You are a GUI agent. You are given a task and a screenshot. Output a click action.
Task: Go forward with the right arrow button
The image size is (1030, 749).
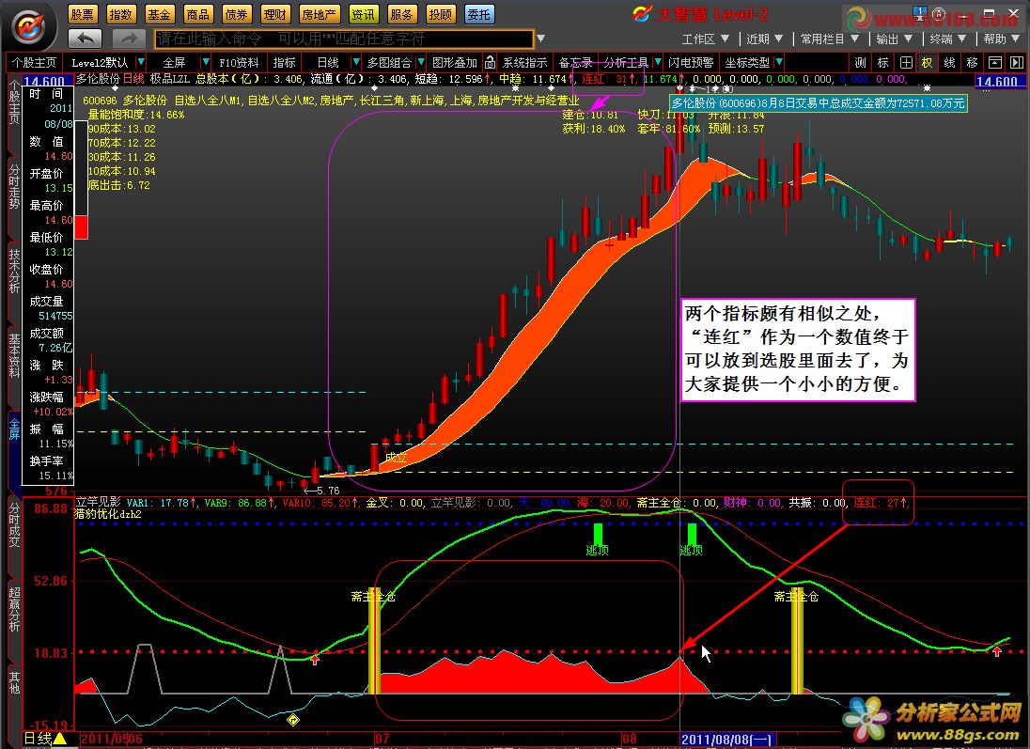point(128,39)
